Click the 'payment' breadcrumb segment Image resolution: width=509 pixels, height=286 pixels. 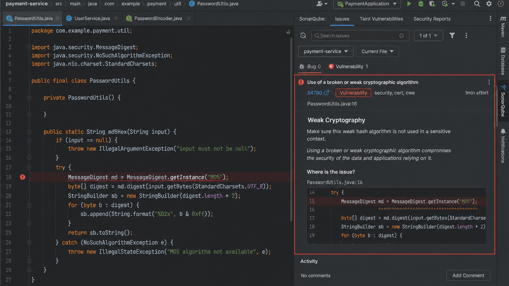coord(157,4)
